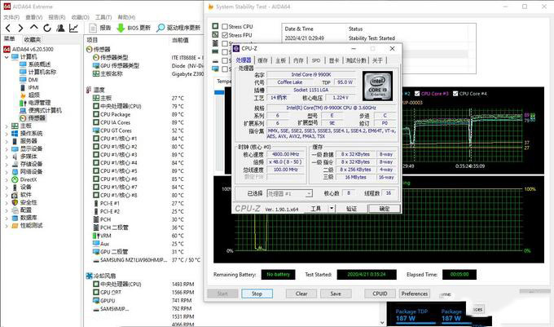Viewport: 554px width, 327px height.
Task: Select the 传感器 item in left tree
Action: [x=37, y=118]
